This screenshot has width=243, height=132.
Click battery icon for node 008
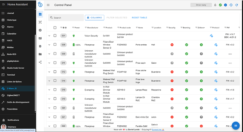click(x=74, y=45)
